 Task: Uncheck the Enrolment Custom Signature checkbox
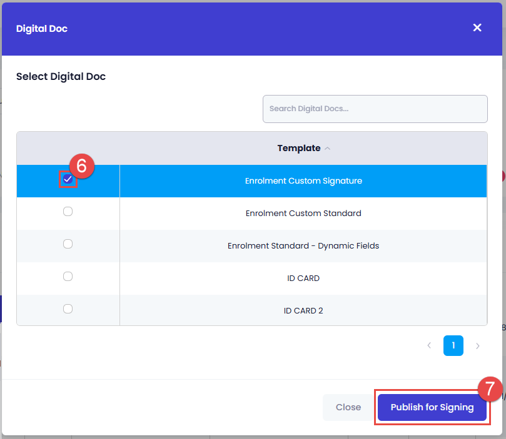[68, 180]
